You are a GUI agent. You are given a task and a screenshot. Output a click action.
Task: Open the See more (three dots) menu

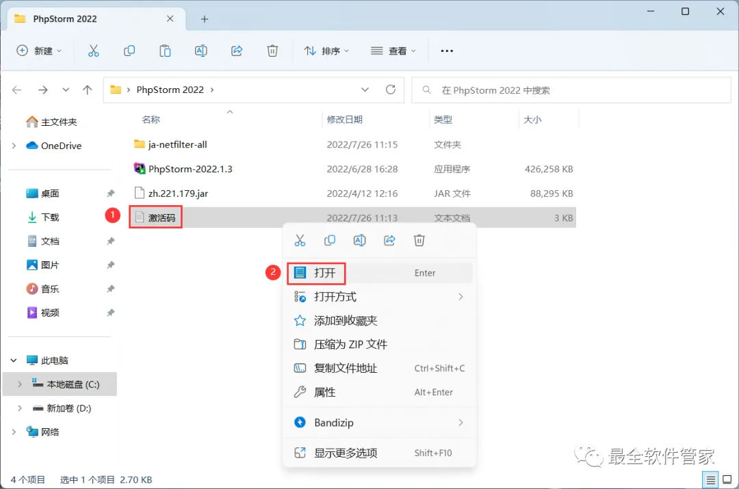[x=446, y=51]
